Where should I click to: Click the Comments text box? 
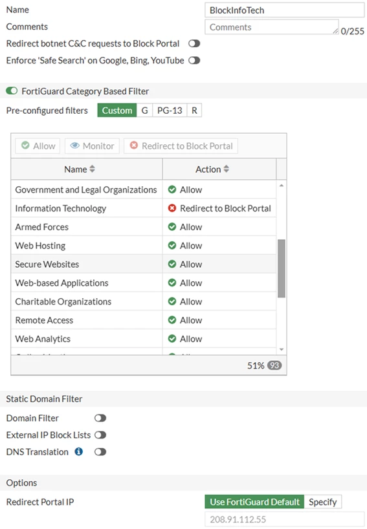point(271,27)
